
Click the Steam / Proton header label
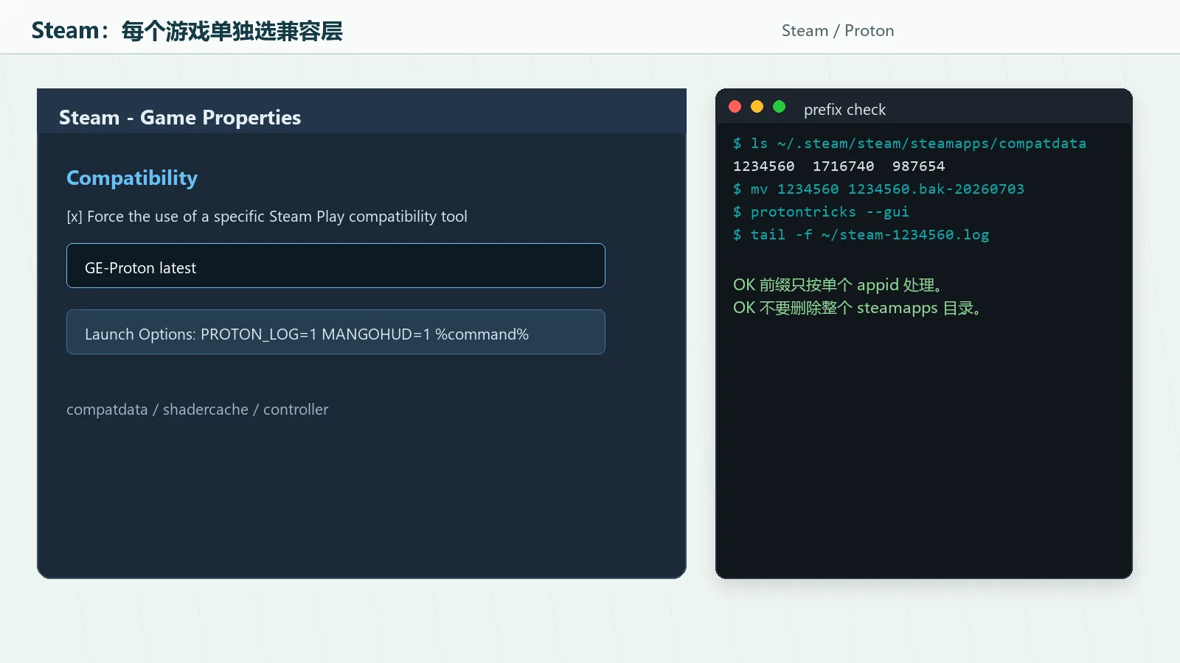pyautogui.click(x=838, y=31)
